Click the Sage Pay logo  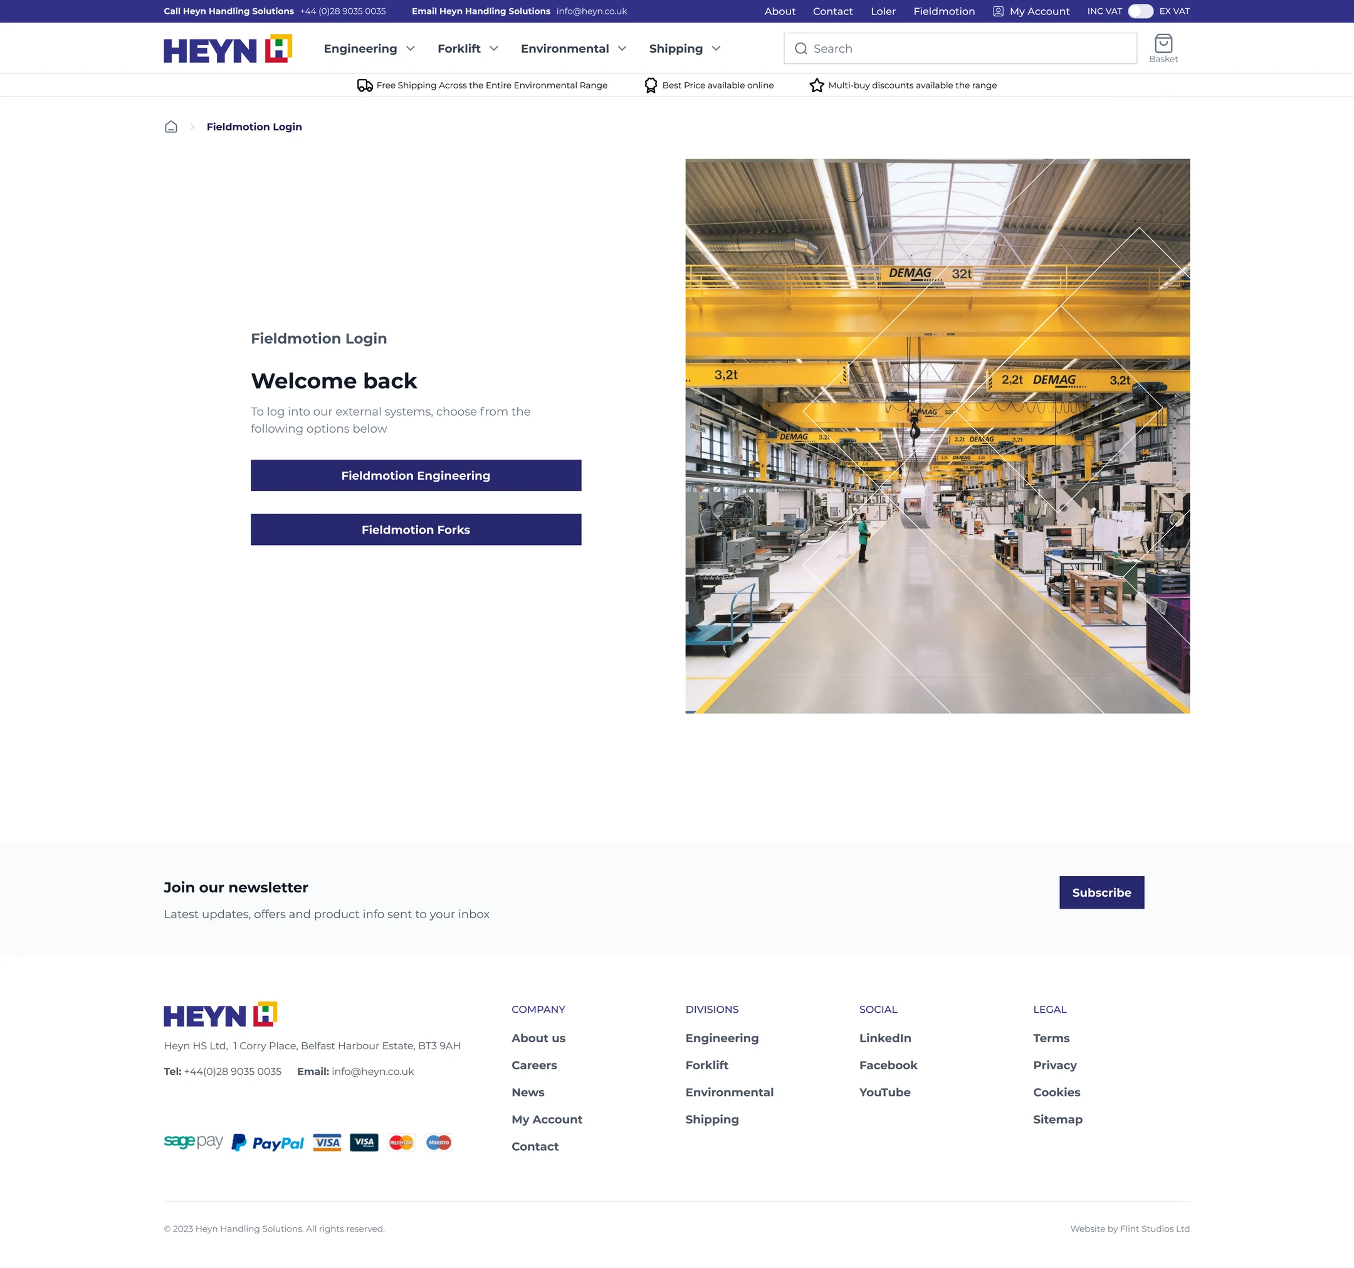194,1141
